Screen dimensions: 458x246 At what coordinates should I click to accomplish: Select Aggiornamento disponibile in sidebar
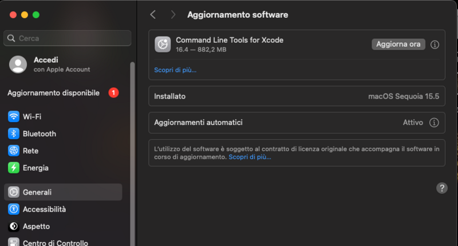click(54, 92)
